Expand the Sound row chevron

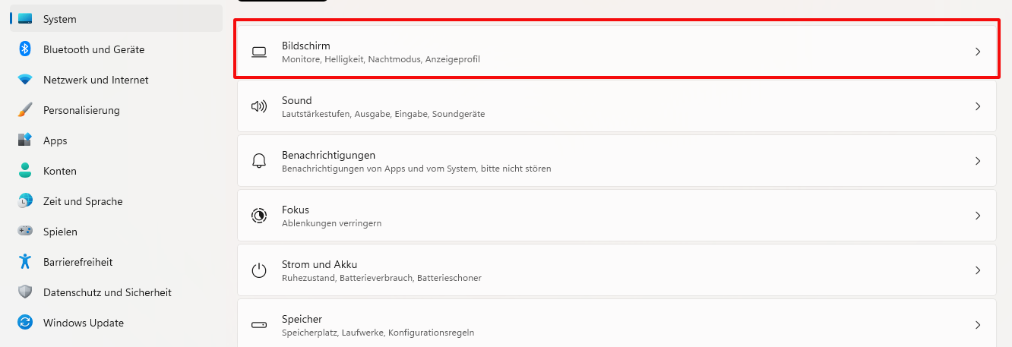tap(978, 106)
